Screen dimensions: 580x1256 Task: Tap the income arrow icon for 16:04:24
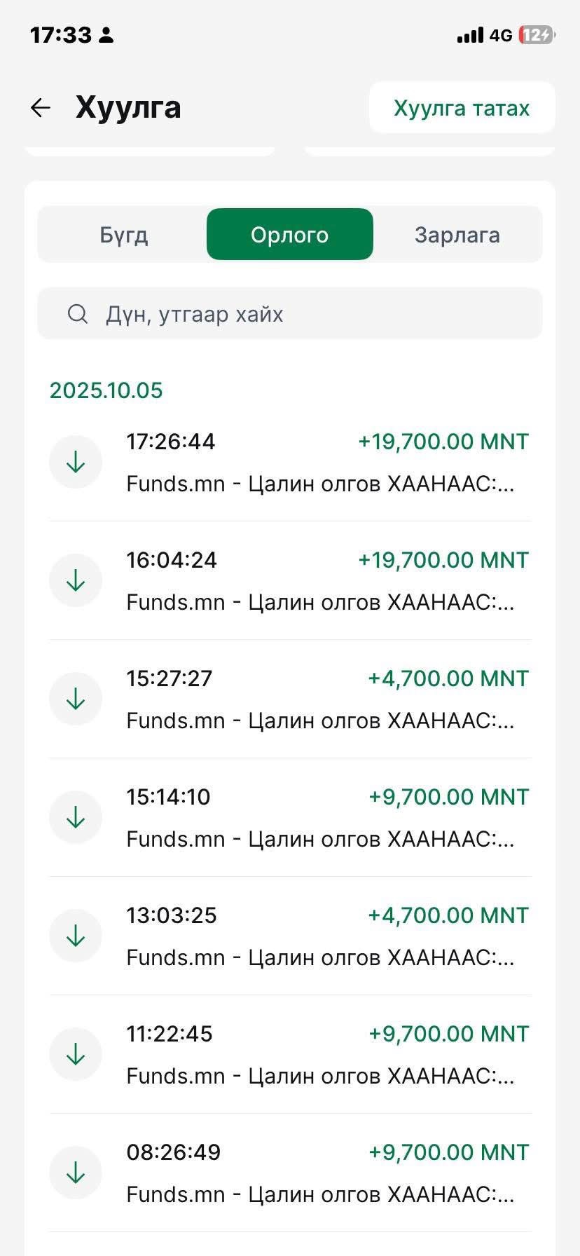(76, 580)
